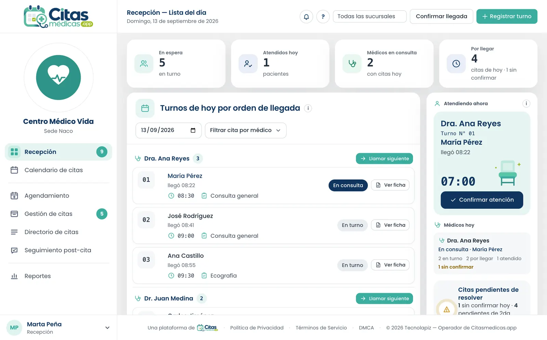
Task: Click info icon in Atendiendo ahora panel
Action: click(526, 104)
